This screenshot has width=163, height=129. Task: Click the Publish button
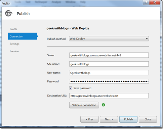click(x=128, y=119)
